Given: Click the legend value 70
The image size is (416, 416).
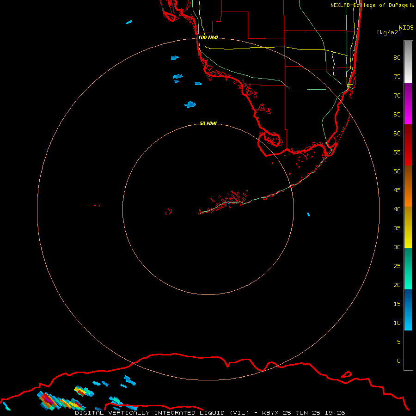Looking at the screenshot, I should click(397, 96).
